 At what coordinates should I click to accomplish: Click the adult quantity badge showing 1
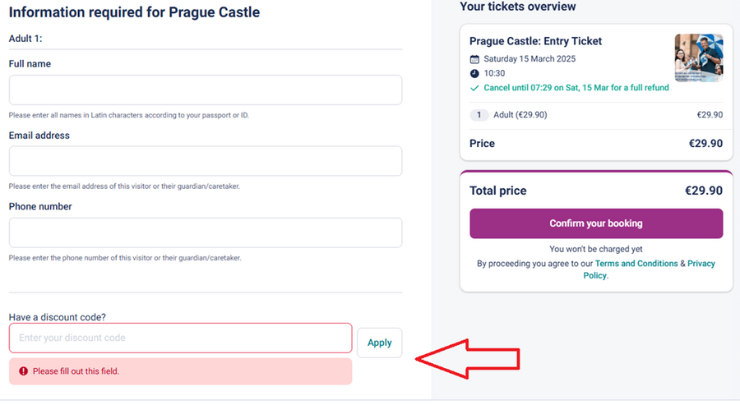pos(479,115)
